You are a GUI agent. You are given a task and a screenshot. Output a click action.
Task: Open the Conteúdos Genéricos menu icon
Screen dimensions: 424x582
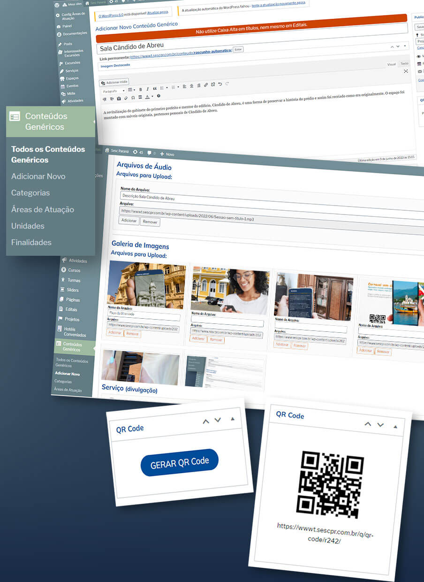click(x=15, y=116)
